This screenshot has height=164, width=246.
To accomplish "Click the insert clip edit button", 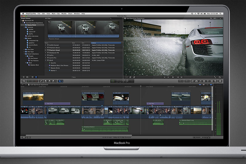I will pos(50,81).
